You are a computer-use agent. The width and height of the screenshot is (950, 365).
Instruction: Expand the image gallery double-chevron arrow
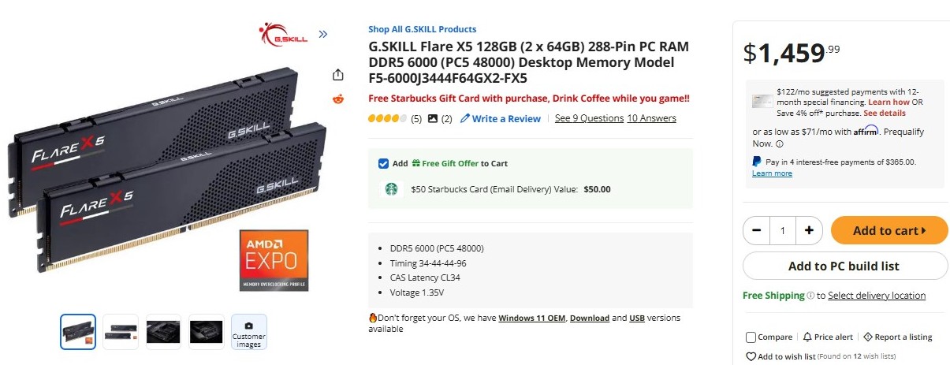pyautogui.click(x=322, y=34)
